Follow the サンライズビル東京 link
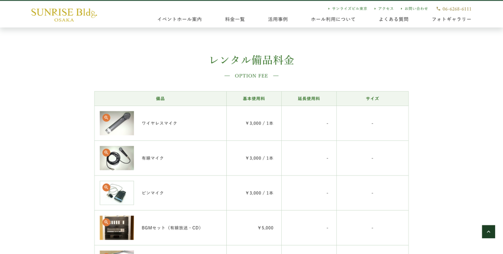This screenshot has width=503, height=254. 349,9
